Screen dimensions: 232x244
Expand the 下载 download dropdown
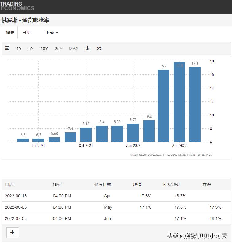[51, 33]
